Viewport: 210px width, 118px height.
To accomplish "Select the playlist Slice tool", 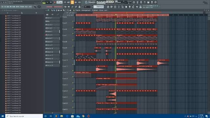I will pyautogui.click(x=64, y=10).
